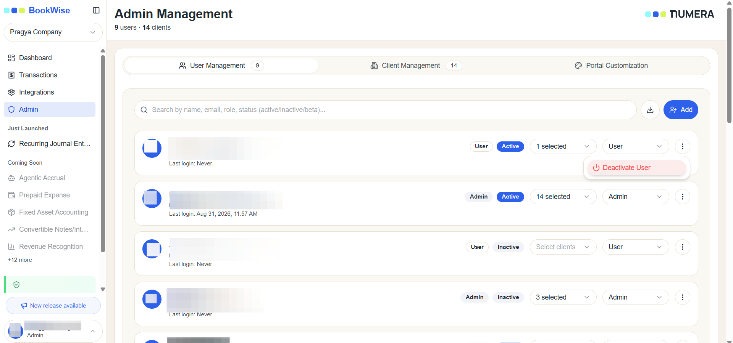Image resolution: width=733 pixels, height=343 pixels.
Task: Click the Inactive badge in 'Select clients' row
Action: point(508,247)
